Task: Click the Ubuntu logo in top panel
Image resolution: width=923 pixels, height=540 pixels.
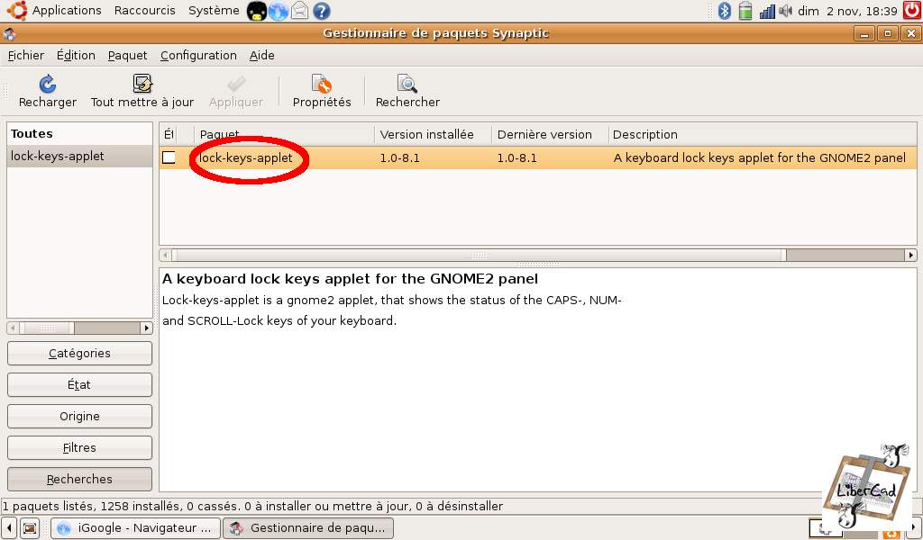Action: (17, 10)
